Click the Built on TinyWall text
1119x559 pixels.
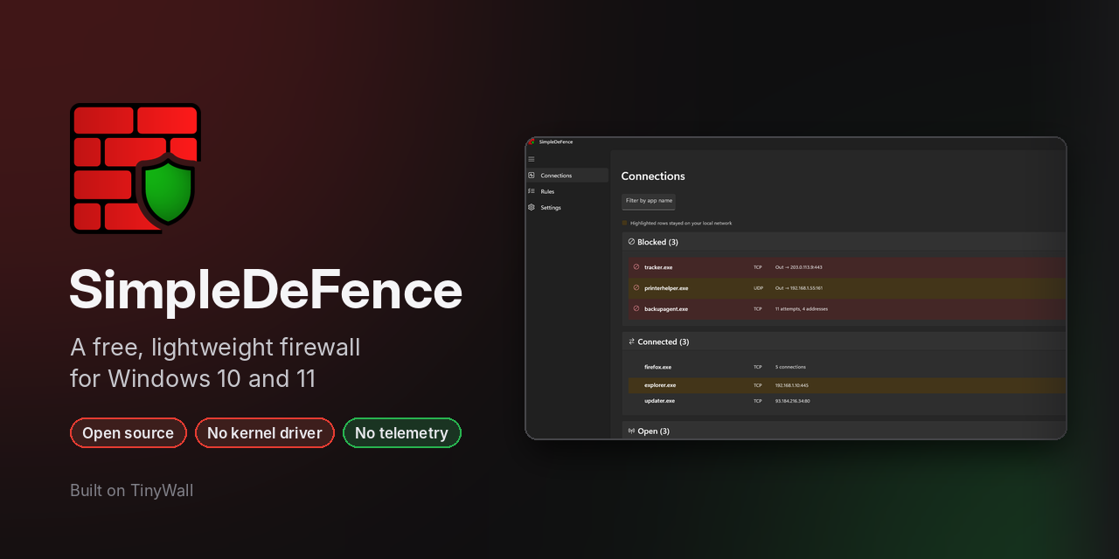132,490
